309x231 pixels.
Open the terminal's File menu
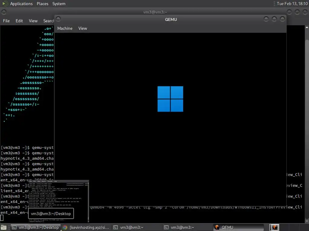coord(6,21)
